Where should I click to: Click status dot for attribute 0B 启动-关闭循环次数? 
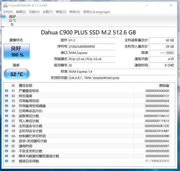pyautogui.click(x=6, y=141)
